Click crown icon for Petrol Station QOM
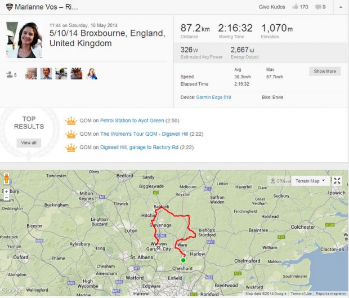 [x=70, y=121]
